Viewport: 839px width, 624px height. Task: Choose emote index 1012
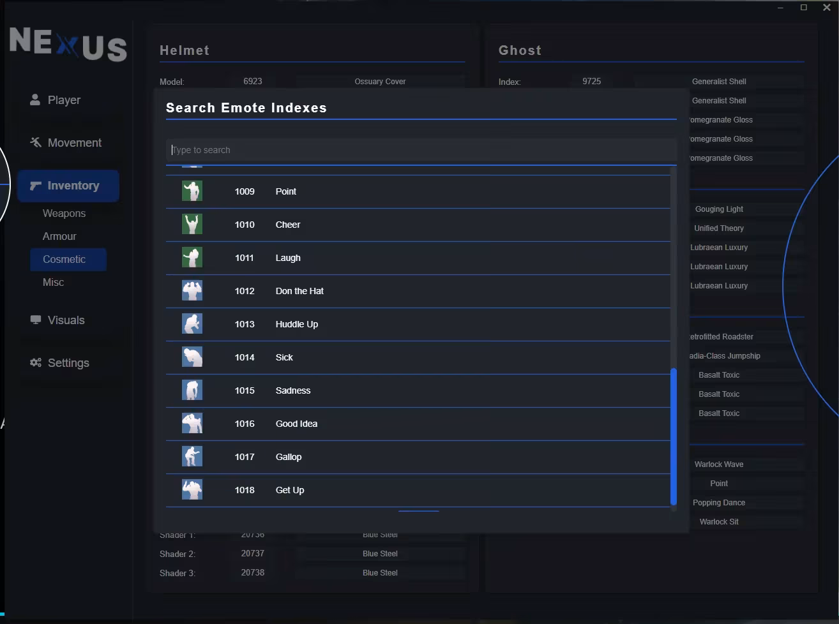245,291
